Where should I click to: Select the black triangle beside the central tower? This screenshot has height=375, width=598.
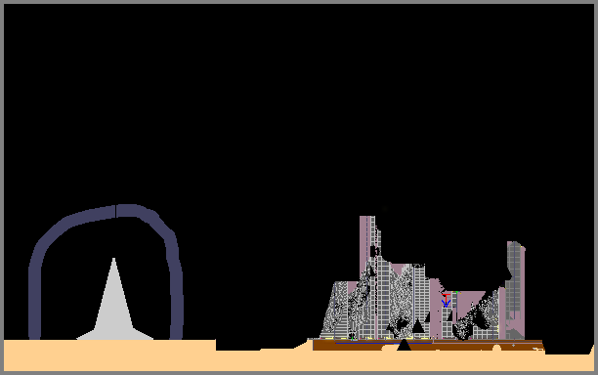418,326
